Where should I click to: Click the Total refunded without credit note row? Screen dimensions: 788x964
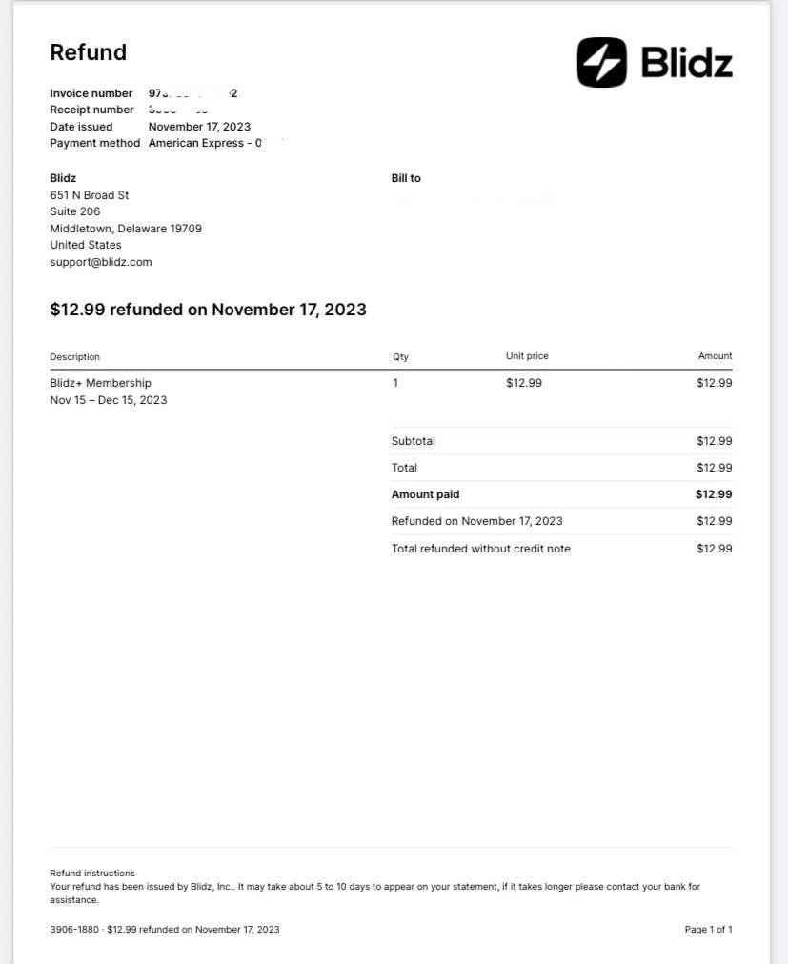[x=561, y=549]
